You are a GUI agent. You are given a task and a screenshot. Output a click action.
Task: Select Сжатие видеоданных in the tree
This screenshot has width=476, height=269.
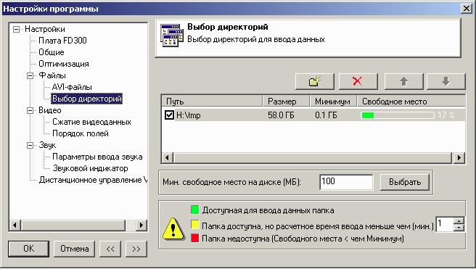coord(91,122)
